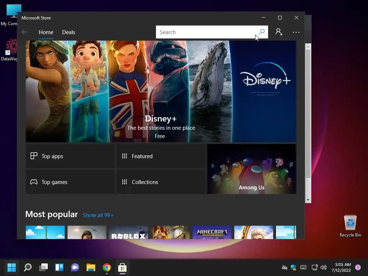Image resolution: width=368 pixels, height=276 pixels.
Task: Open the Collections tile
Action: [161, 182]
